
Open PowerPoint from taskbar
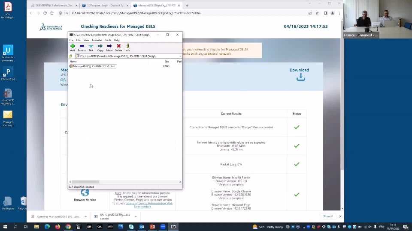(x=152, y=227)
